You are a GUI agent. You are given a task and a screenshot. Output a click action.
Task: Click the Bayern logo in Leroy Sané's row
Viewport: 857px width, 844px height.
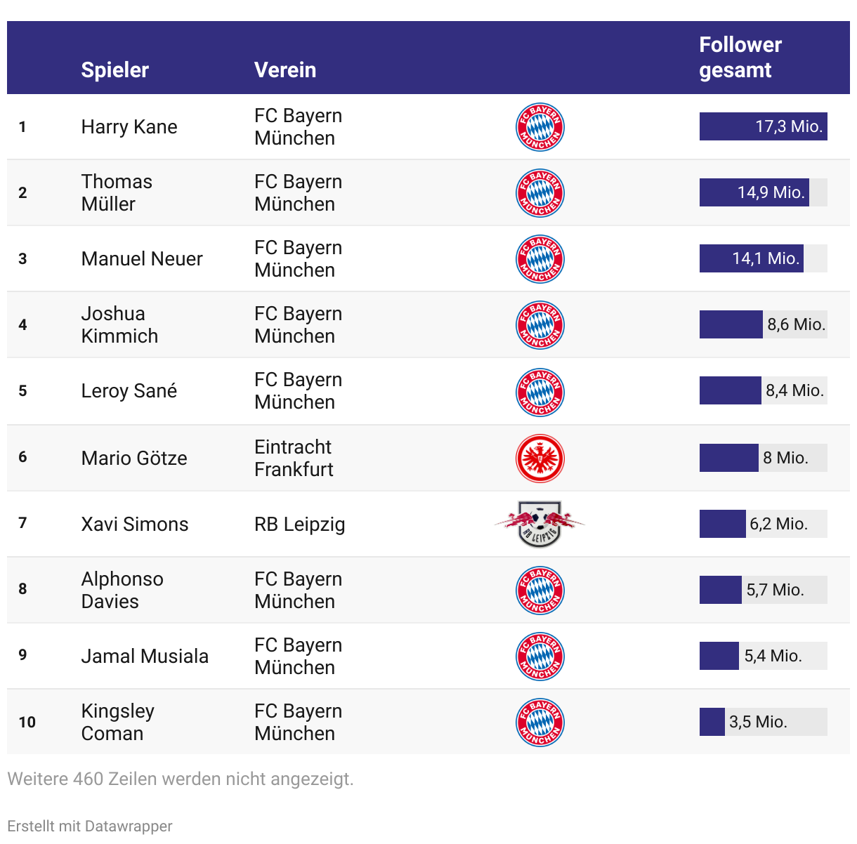(x=540, y=393)
